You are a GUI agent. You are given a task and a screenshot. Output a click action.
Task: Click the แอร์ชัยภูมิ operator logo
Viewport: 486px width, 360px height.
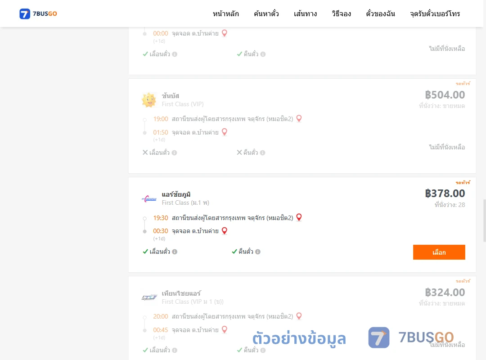(x=149, y=199)
